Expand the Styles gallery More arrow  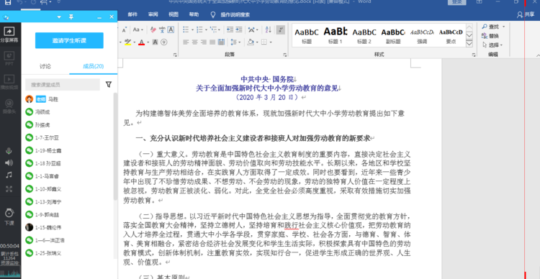469,44
